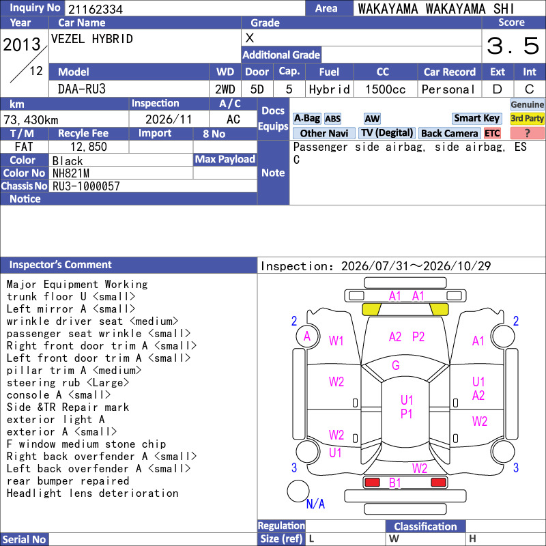Click the TV (Degital) badge
Image resolution: width=546 pixels, height=546 pixels.
pyautogui.click(x=387, y=133)
